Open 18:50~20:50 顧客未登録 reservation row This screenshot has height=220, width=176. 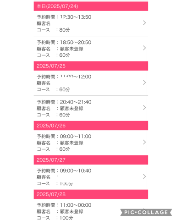point(91,49)
